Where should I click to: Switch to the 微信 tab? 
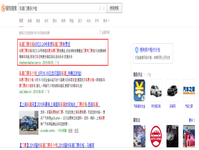(38, 21)
